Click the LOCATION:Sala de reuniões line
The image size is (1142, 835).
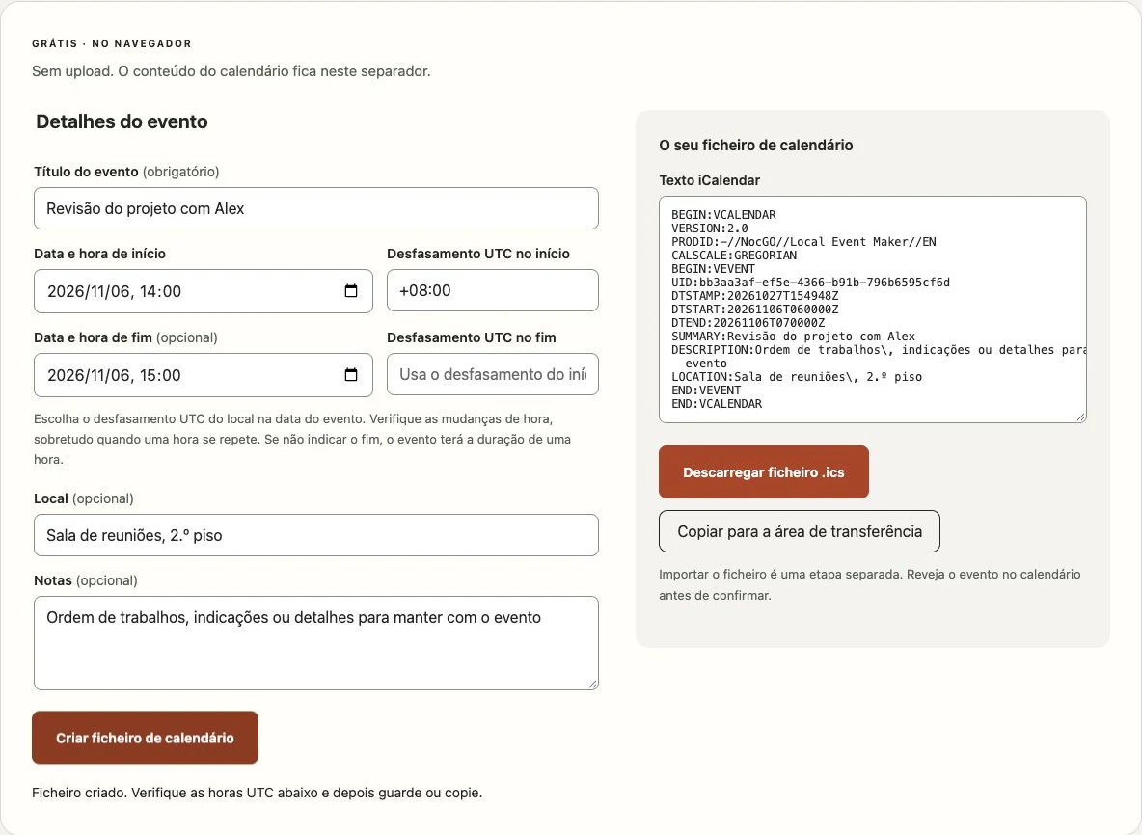tap(797, 376)
